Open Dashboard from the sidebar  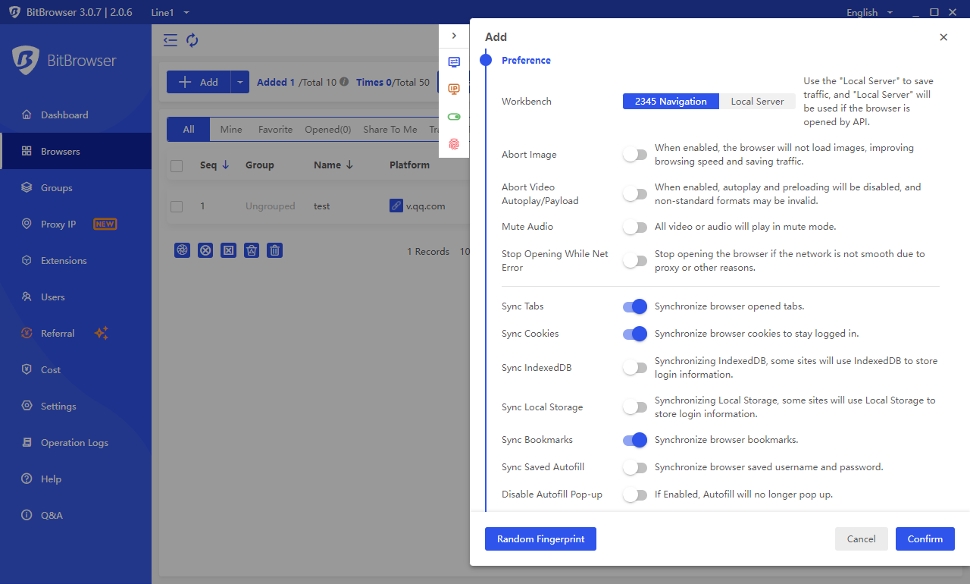point(76,115)
